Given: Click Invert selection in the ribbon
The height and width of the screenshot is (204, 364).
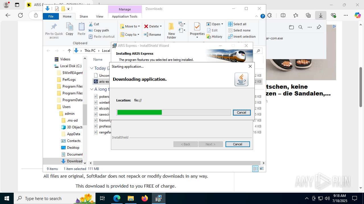Looking at the screenshot, I should coord(242,37).
